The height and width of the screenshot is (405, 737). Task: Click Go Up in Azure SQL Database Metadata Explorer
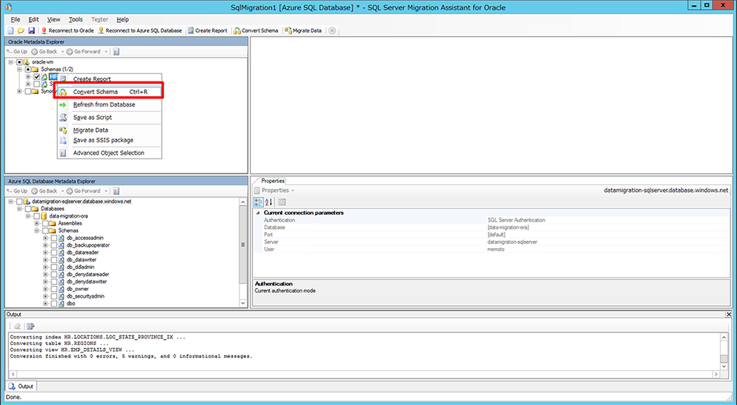point(17,191)
